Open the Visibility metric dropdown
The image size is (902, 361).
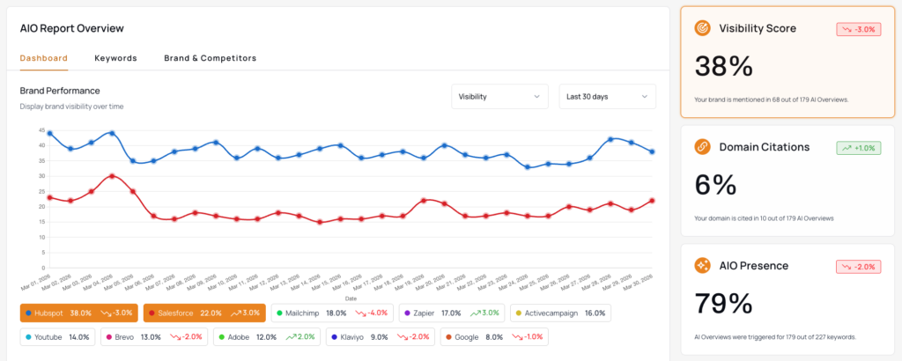tap(499, 96)
